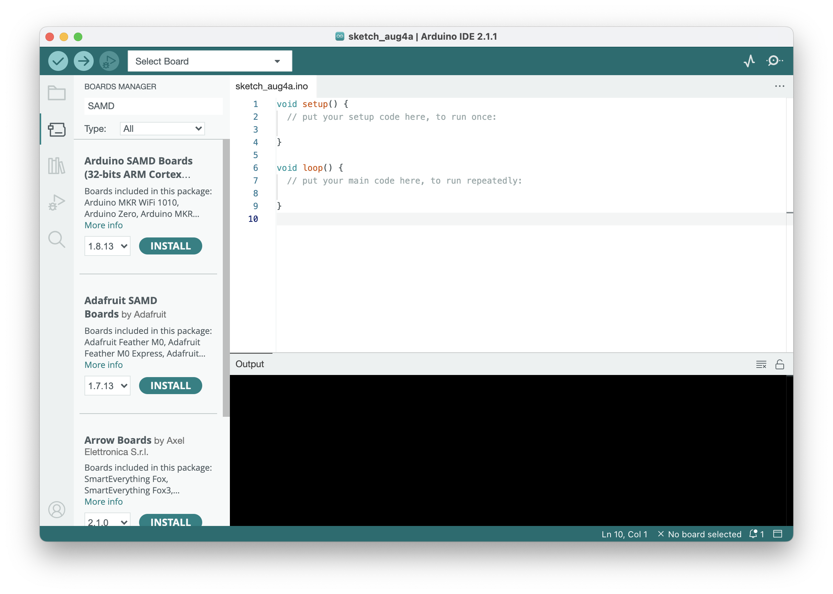Click the editor tab more-options ellipsis

[779, 86]
